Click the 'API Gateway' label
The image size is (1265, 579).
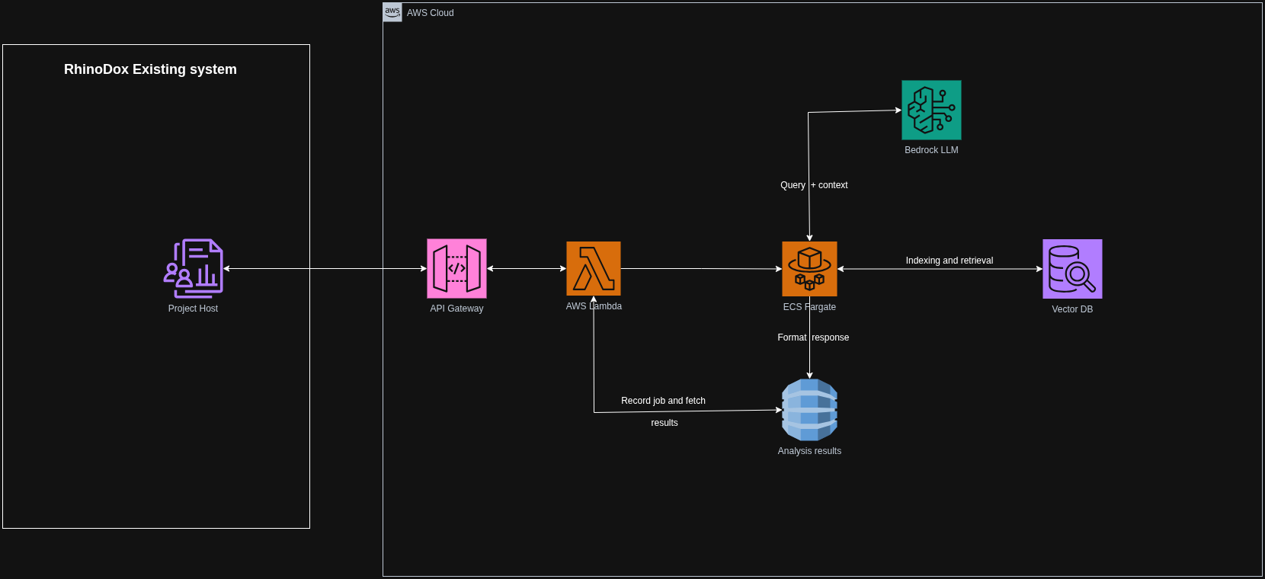[456, 309]
